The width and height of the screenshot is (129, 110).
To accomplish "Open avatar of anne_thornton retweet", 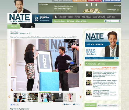I will point(89,82).
